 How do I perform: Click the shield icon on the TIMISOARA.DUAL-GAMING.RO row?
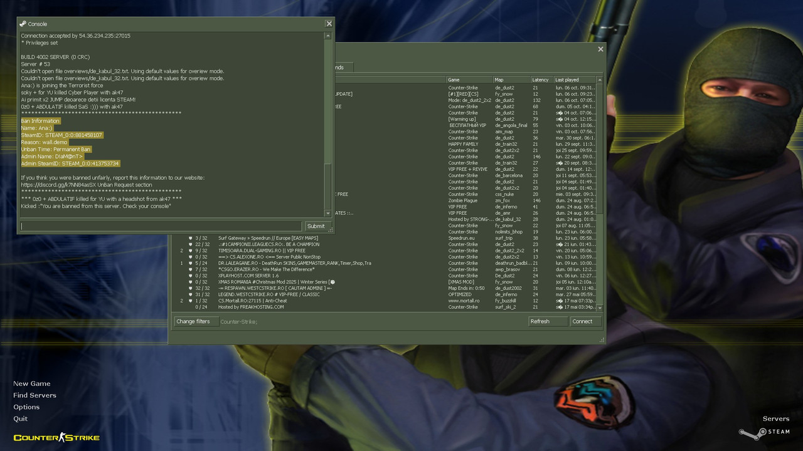190,251
